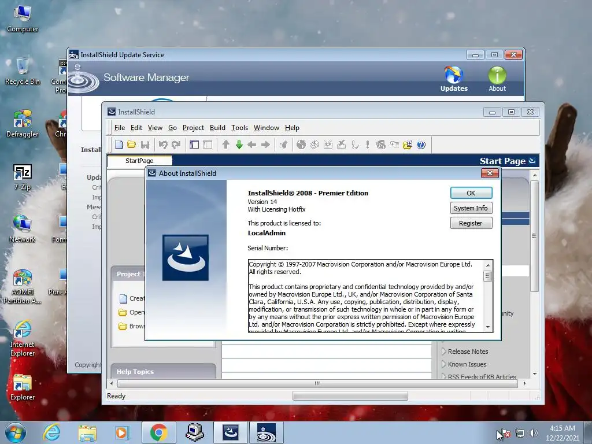Open the Project menu

193,128
